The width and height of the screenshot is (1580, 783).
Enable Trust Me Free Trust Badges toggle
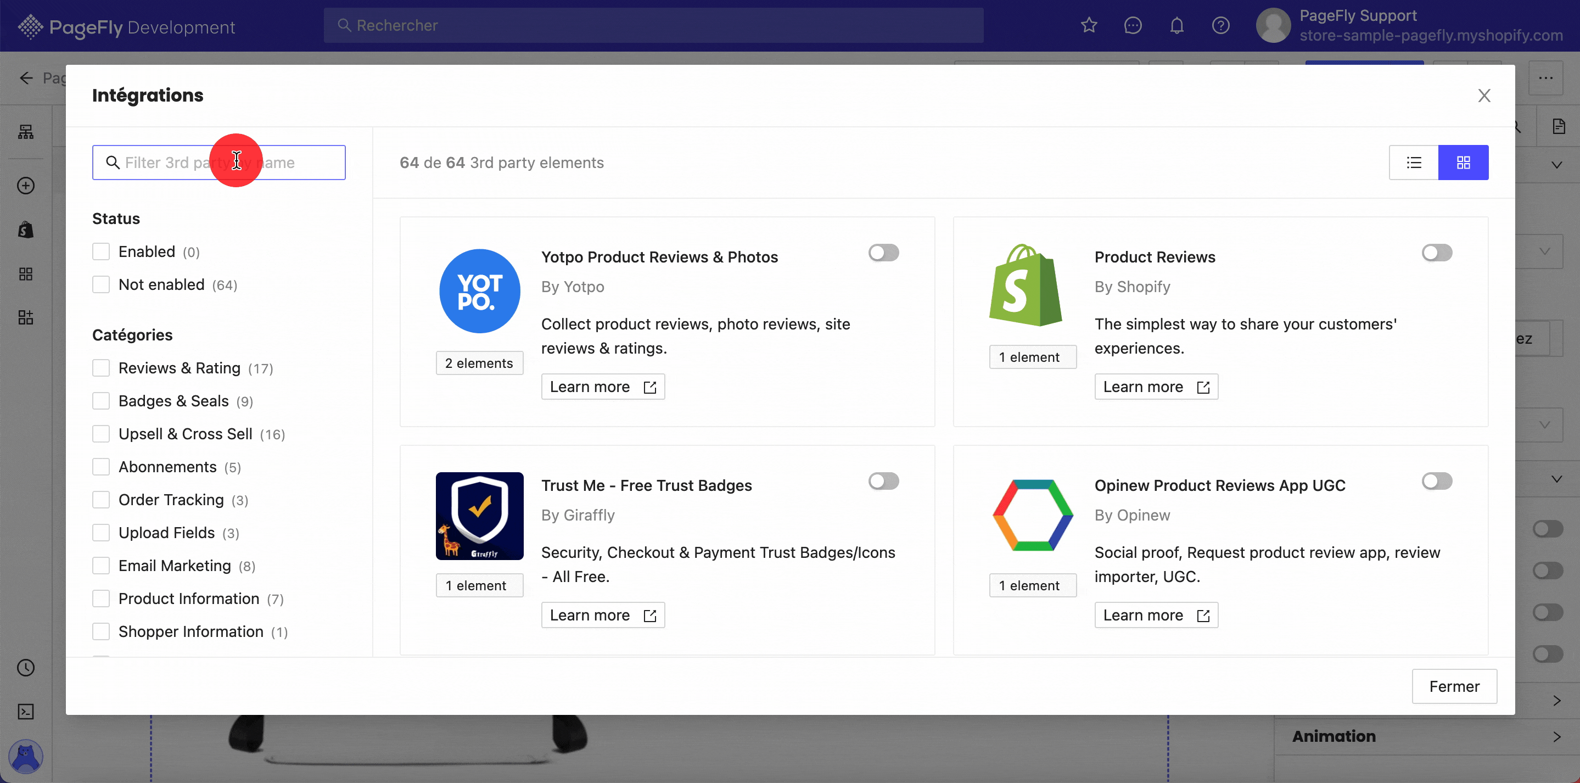coord(883,481)
